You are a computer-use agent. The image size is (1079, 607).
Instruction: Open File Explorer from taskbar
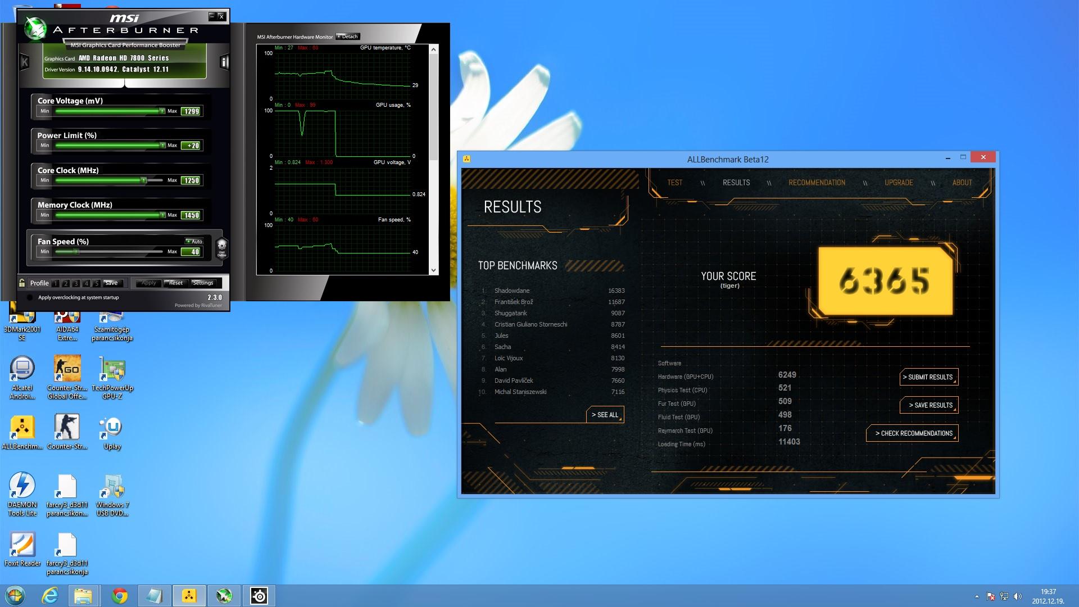pos(83,596)
